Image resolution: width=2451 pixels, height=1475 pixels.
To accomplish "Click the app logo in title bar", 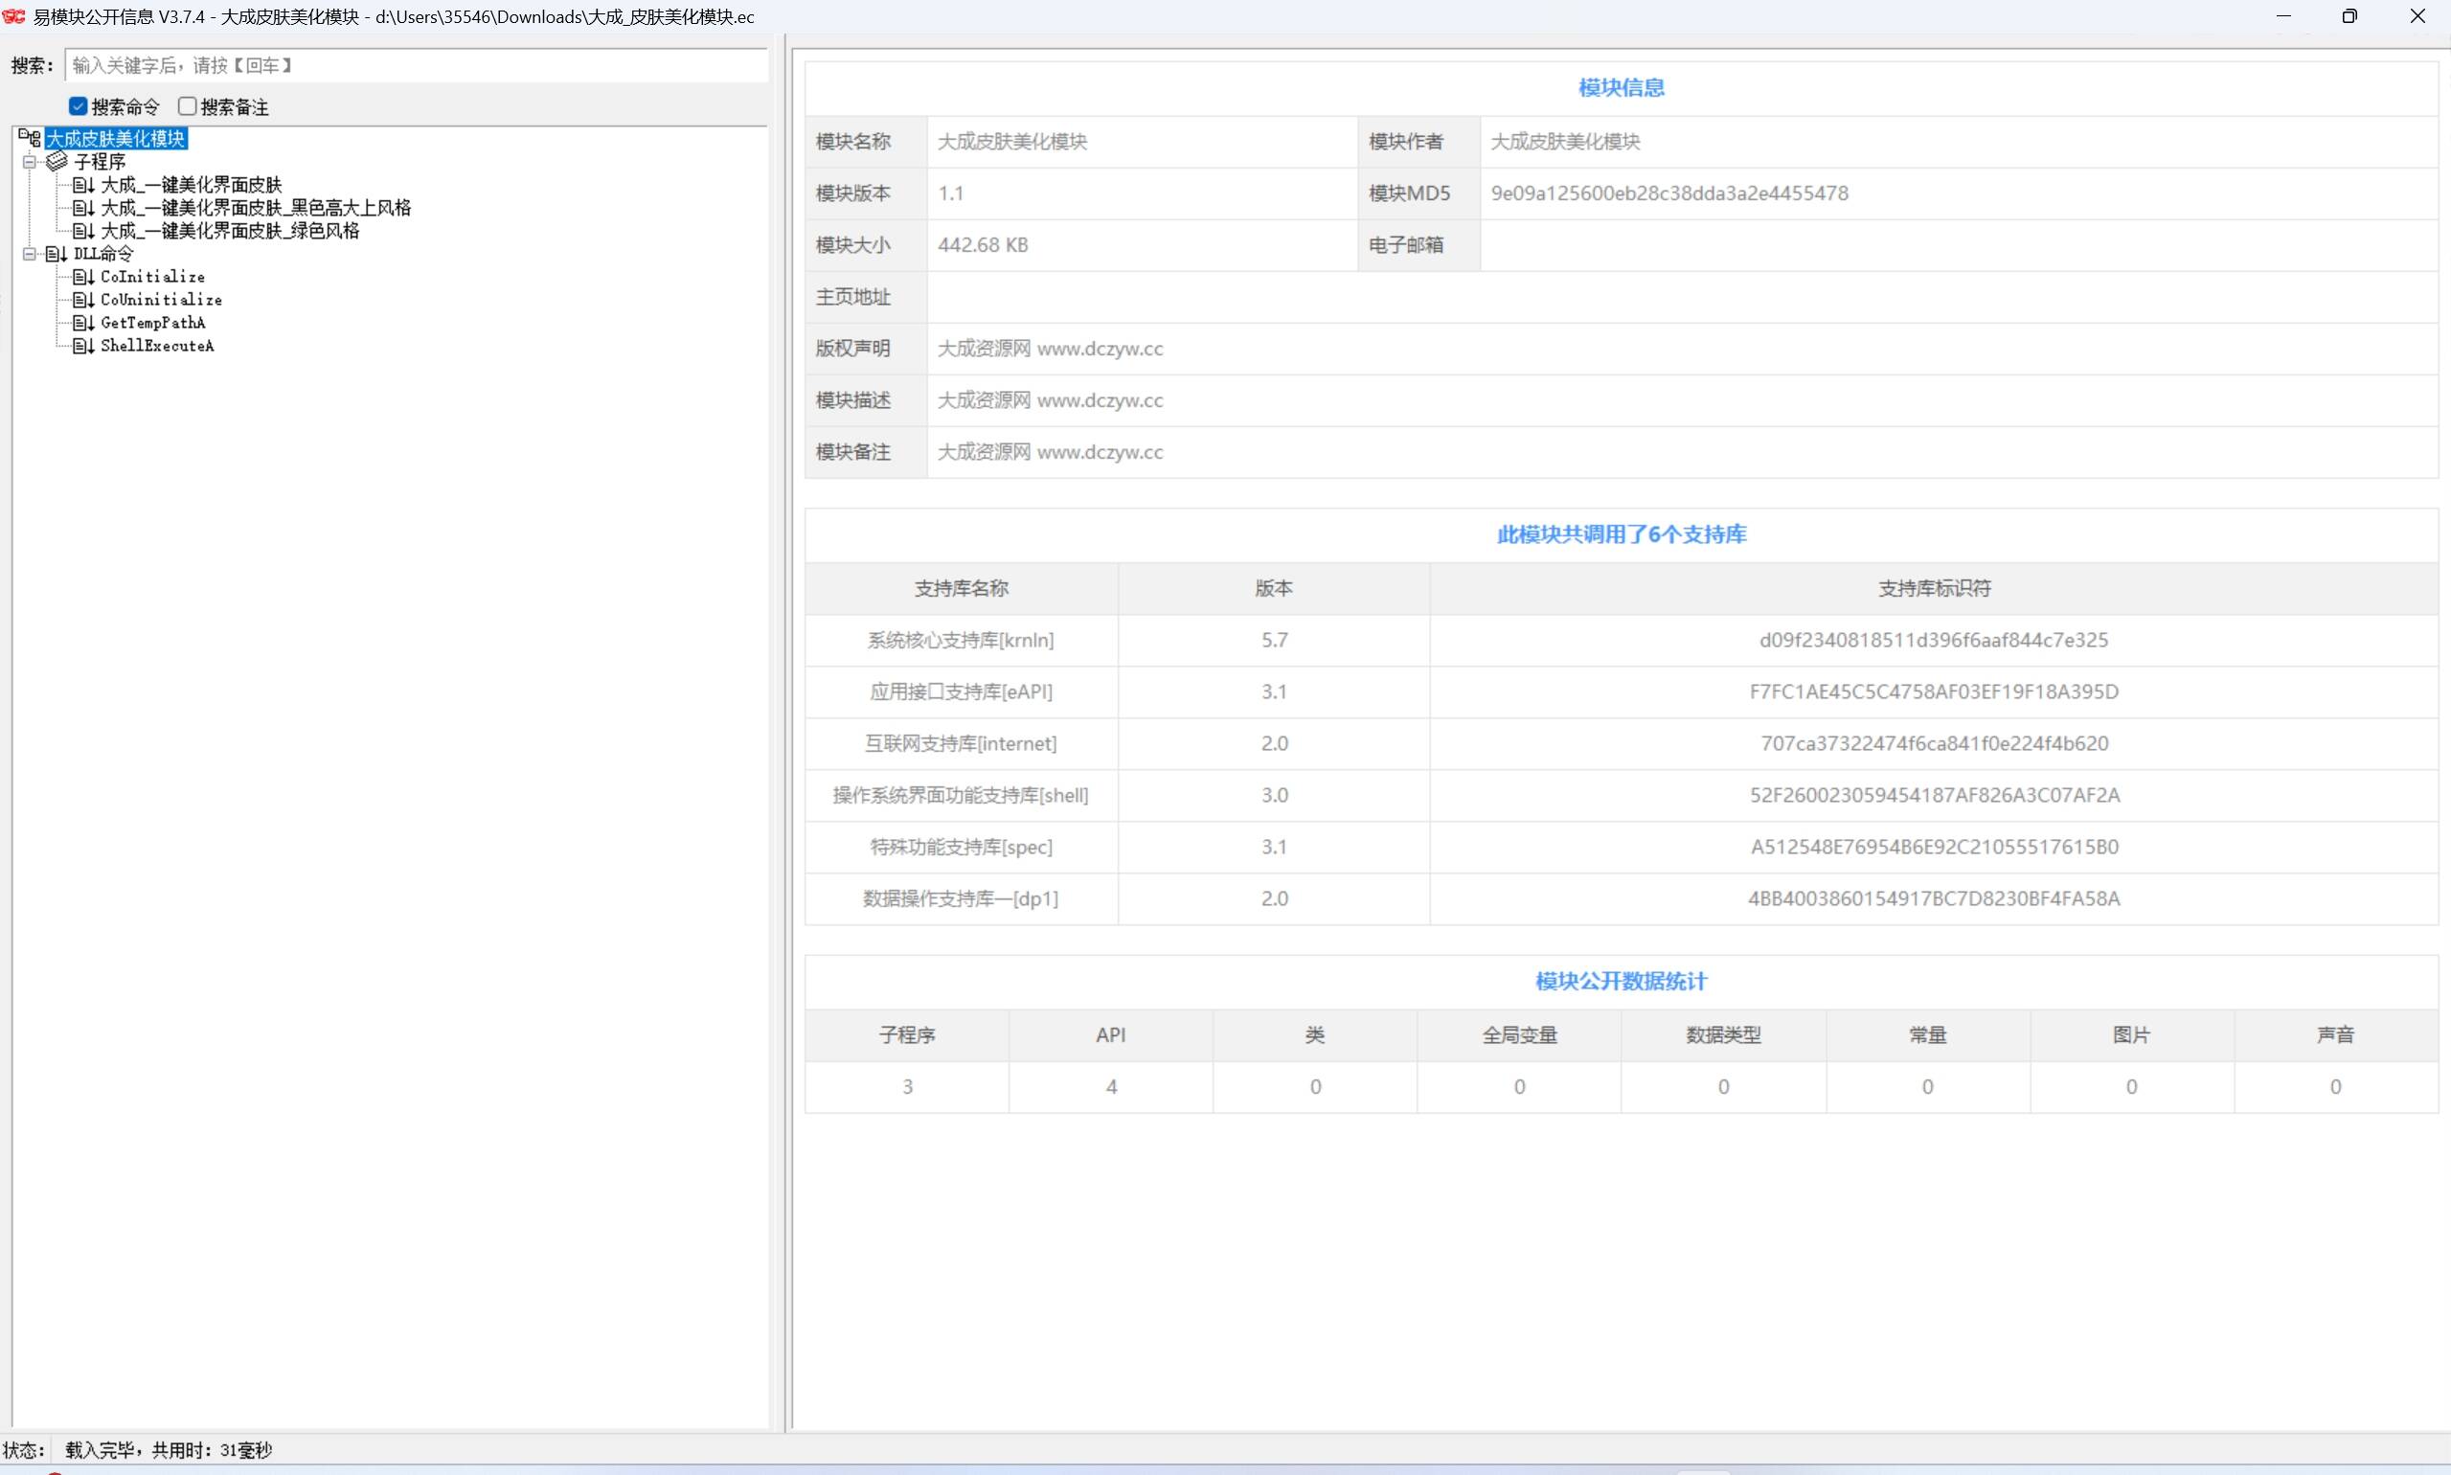I will pyautogui.click(x=14, y=17).
